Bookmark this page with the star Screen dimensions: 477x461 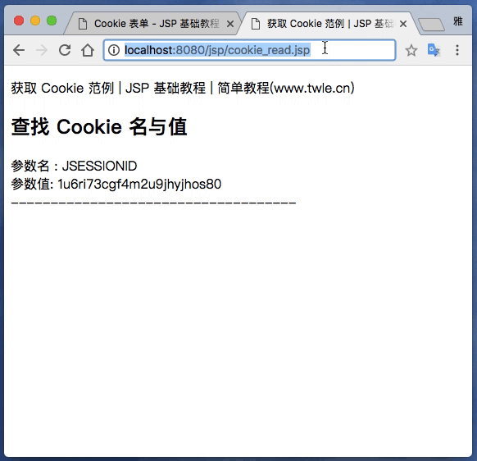[x=411, y=50]
